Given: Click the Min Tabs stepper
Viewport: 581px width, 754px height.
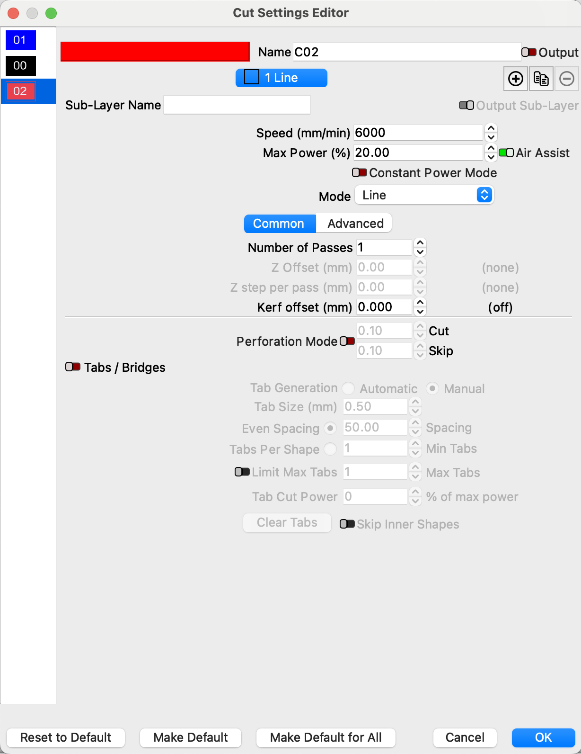Looking at the screenshot, I should click(415, 448).
